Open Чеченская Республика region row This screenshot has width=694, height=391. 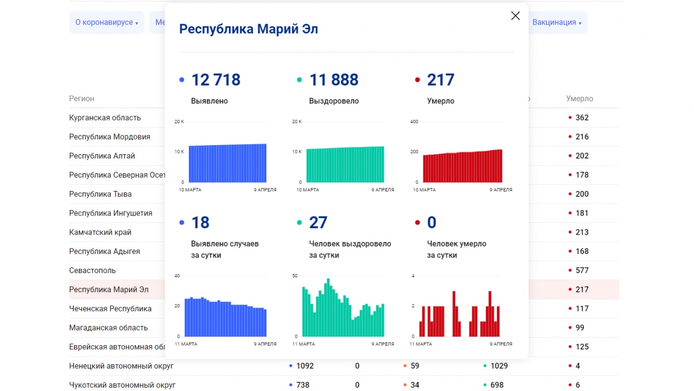pos(110,309)
